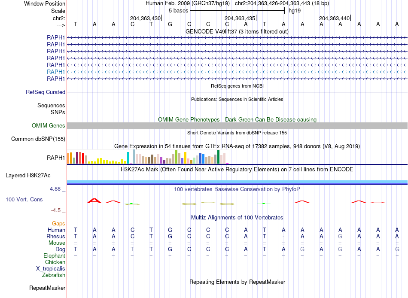408x298 pixels.
Task: Click the 4.88 conservation upper limit value
Action: (55, 189)
